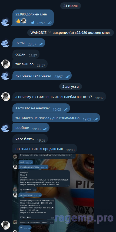Open the sender avatar beside "так вышло"
The width and height of the screenshot is (116, 232).
click(6, 64)
